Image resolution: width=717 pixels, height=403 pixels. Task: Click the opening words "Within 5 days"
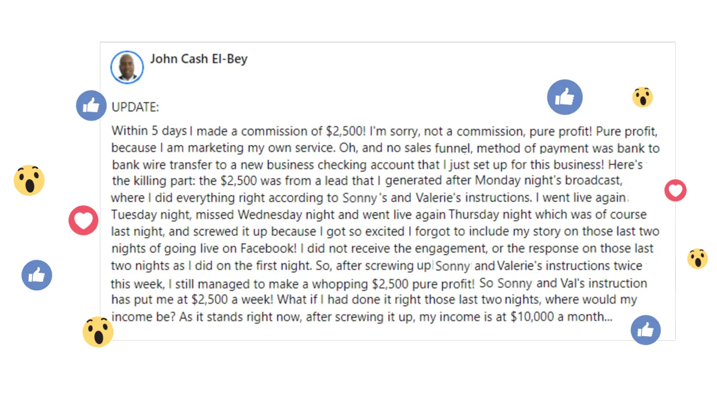click(149, 131)
